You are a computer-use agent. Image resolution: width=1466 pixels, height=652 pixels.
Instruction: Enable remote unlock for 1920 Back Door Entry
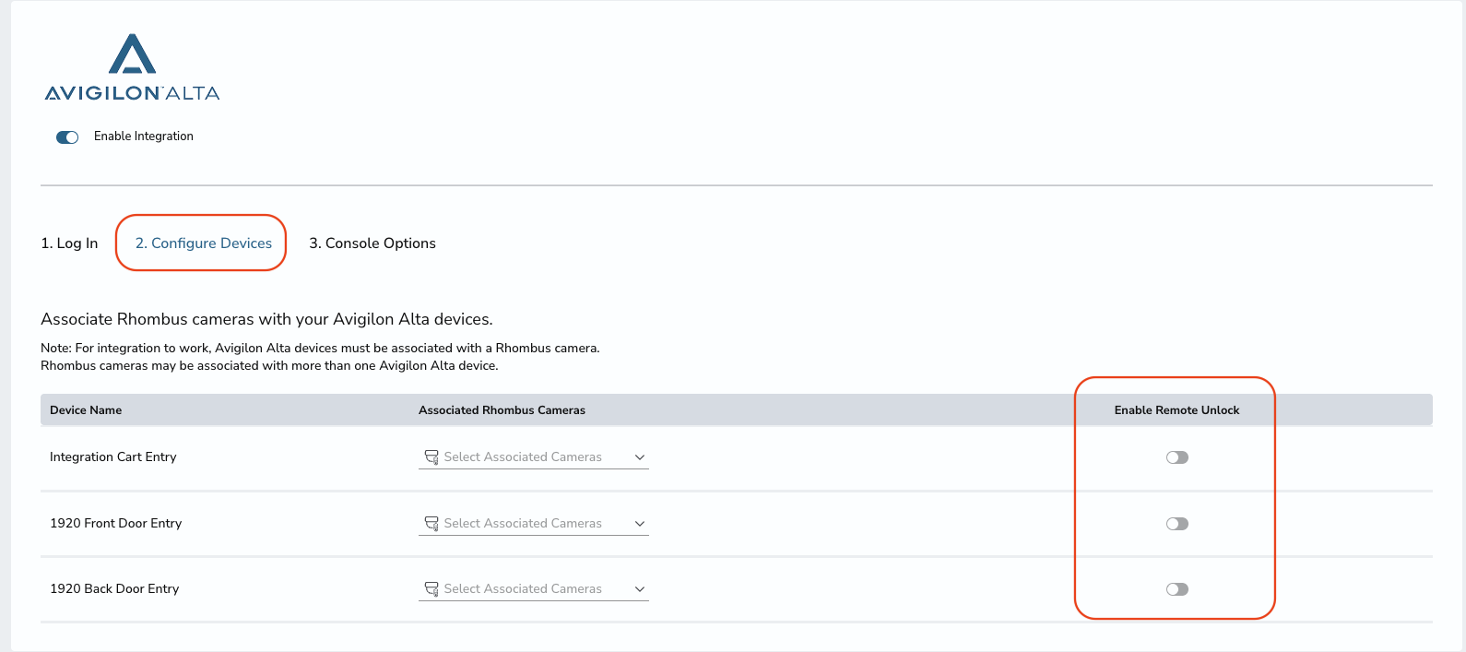tap(1177, 589)
